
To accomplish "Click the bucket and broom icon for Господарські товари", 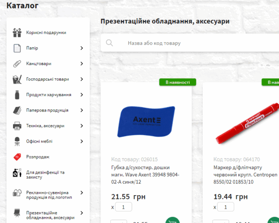I will click(17, 79).
